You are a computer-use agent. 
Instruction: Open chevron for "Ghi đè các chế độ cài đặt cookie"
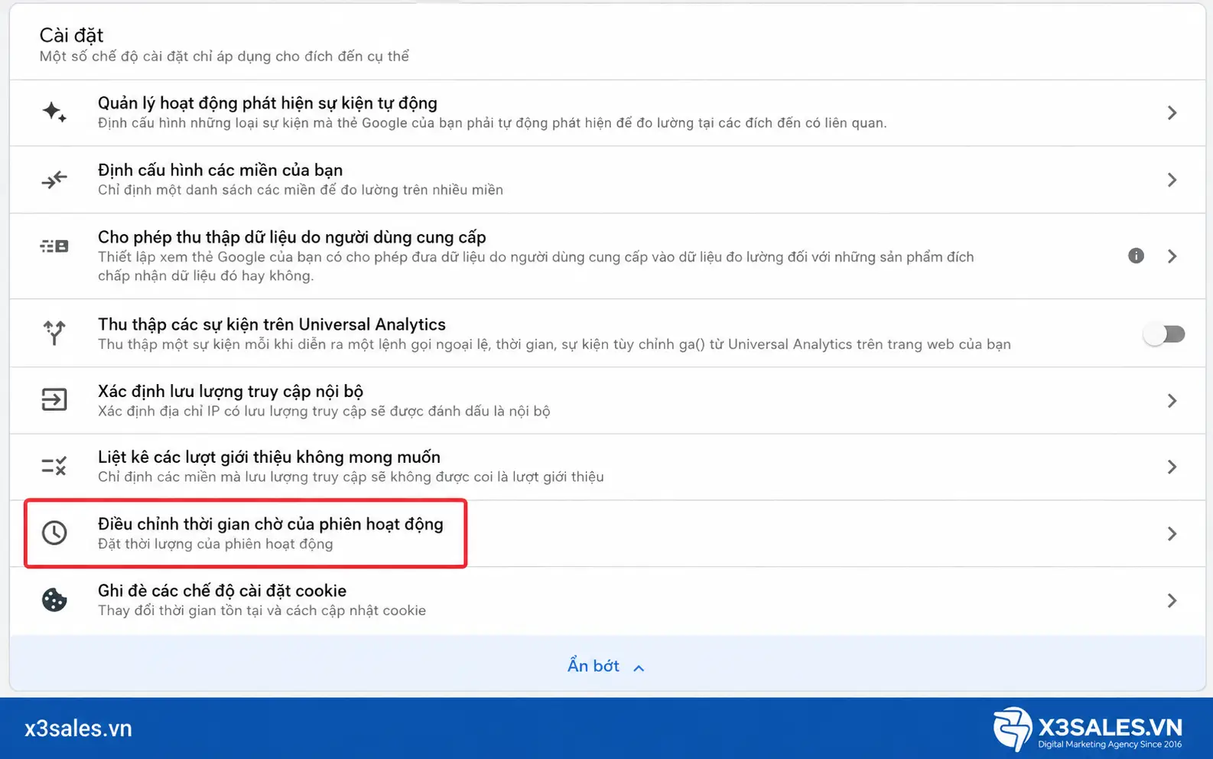[1172, 601]
